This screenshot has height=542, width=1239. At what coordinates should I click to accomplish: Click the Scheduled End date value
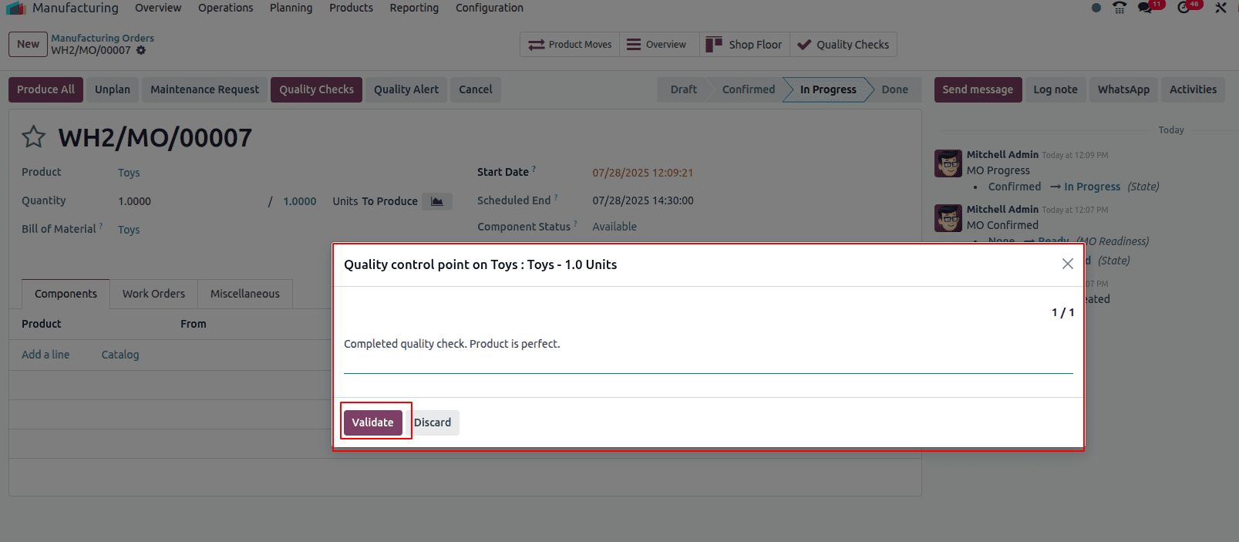tap(643, 200)
